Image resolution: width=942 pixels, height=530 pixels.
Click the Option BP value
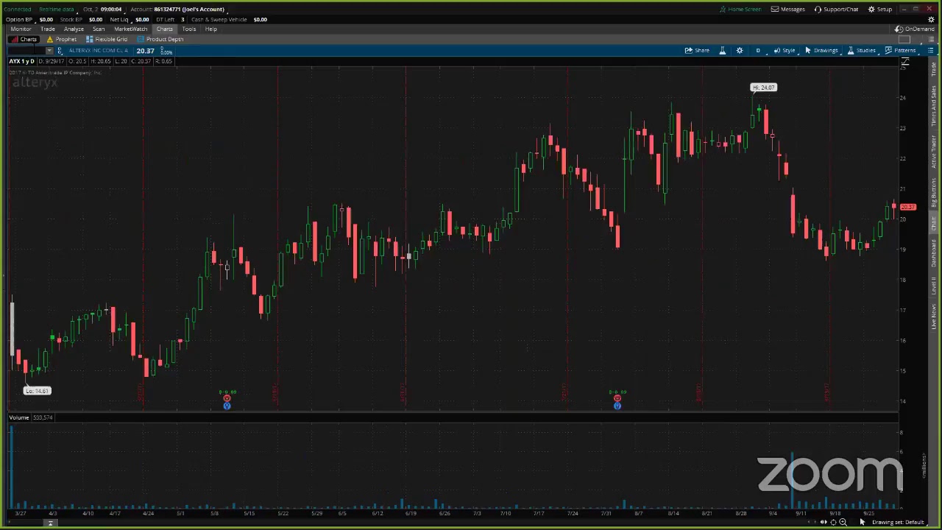coord(46,19)
